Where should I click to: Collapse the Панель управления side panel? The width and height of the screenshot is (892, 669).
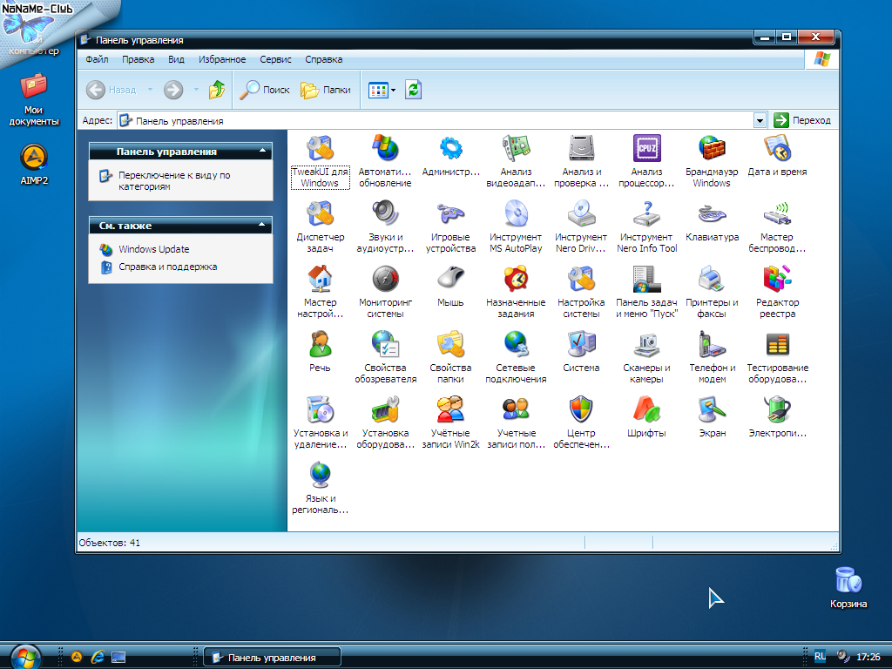click(x=263, y=151)
